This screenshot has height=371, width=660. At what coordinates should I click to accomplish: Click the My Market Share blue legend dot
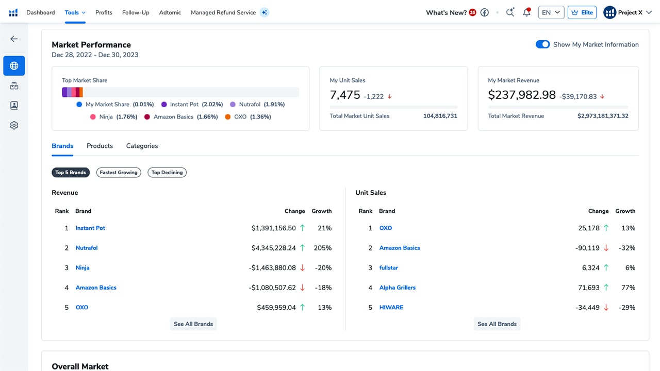pyautogui.click(x=79, y=104)
